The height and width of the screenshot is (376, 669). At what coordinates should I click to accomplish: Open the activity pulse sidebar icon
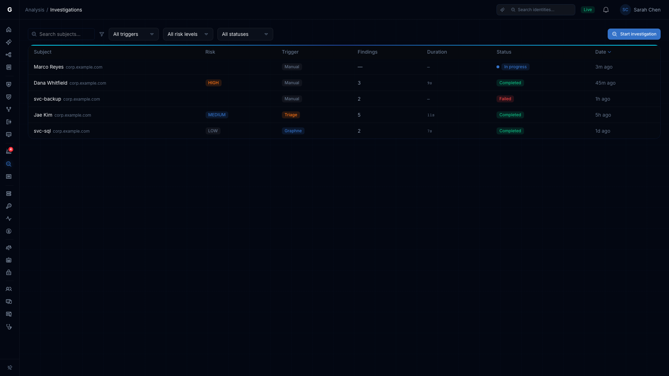pos(9,219)
